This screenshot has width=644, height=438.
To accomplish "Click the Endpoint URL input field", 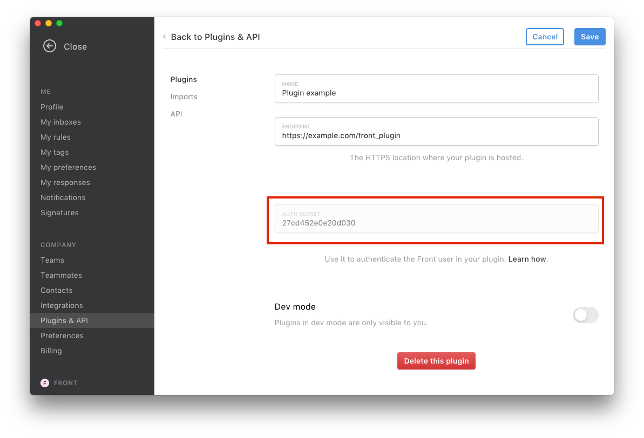I will tap(436, 132).
